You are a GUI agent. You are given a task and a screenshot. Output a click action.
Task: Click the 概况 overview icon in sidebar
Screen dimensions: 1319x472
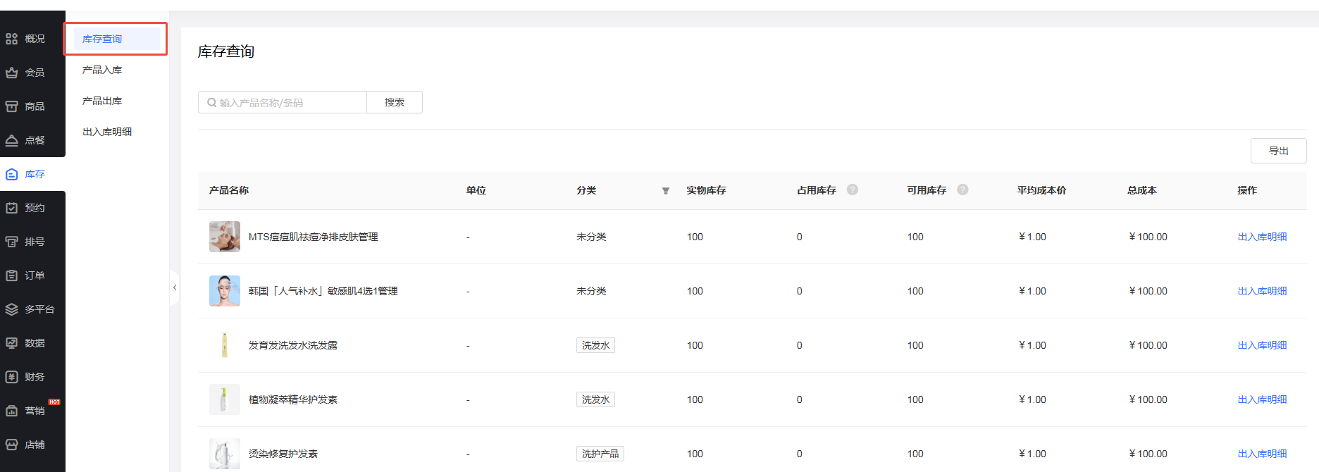[12, 39]
